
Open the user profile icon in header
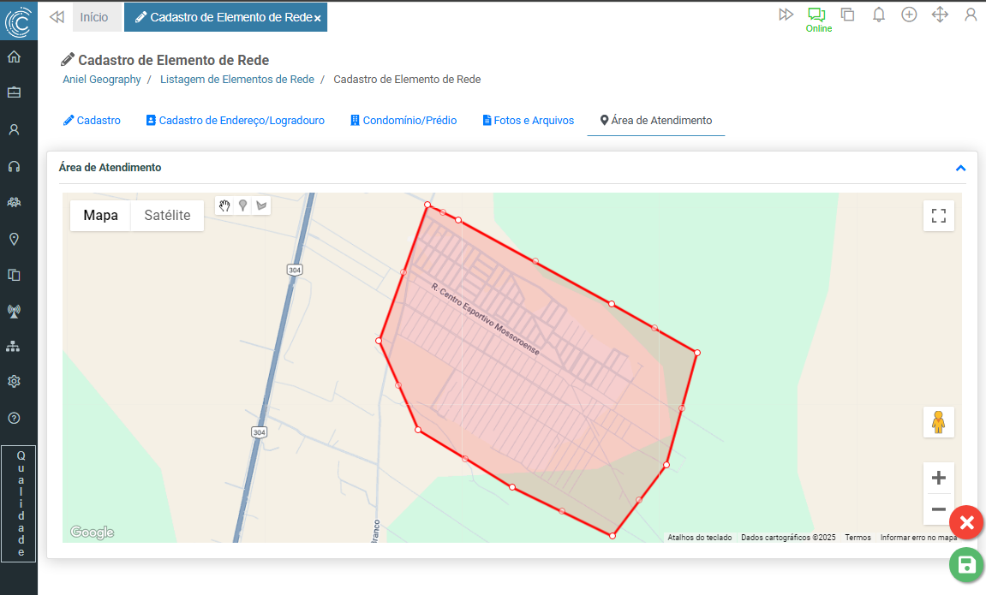[971, 15]
